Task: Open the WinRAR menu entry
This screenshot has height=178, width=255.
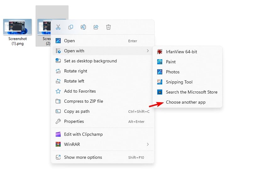Action: coord(103,144)
